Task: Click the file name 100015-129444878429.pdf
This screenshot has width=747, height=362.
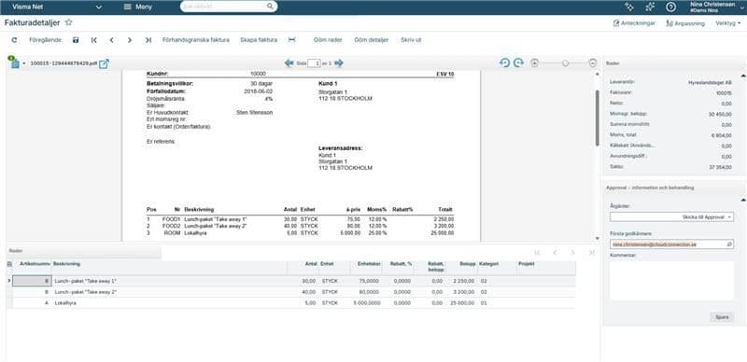Action: pyautogui.click(x=63, y=63)
